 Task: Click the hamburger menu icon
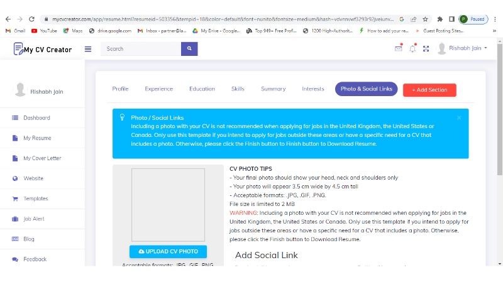point(88,49)
